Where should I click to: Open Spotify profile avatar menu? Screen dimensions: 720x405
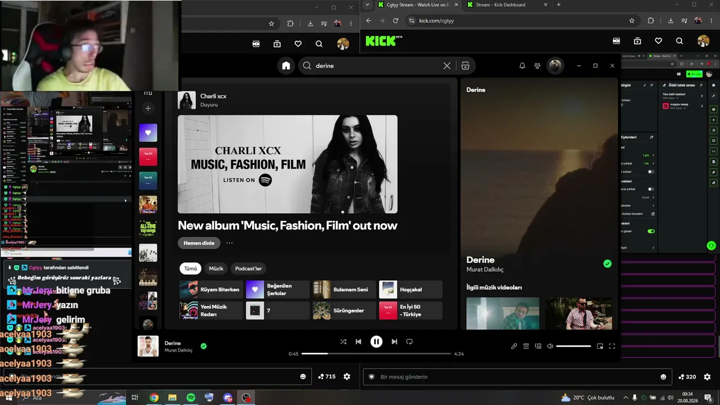point(556,66)
